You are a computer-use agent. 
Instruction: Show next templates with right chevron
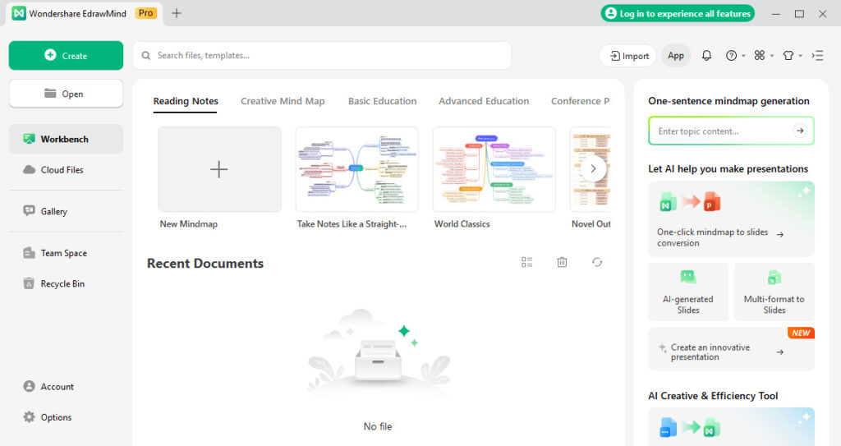[x=593, y=168]
